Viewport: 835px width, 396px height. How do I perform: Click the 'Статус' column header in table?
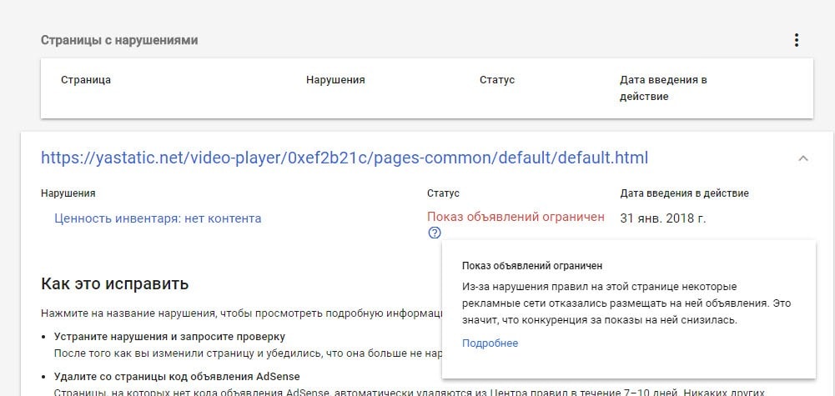pos(497,80)
